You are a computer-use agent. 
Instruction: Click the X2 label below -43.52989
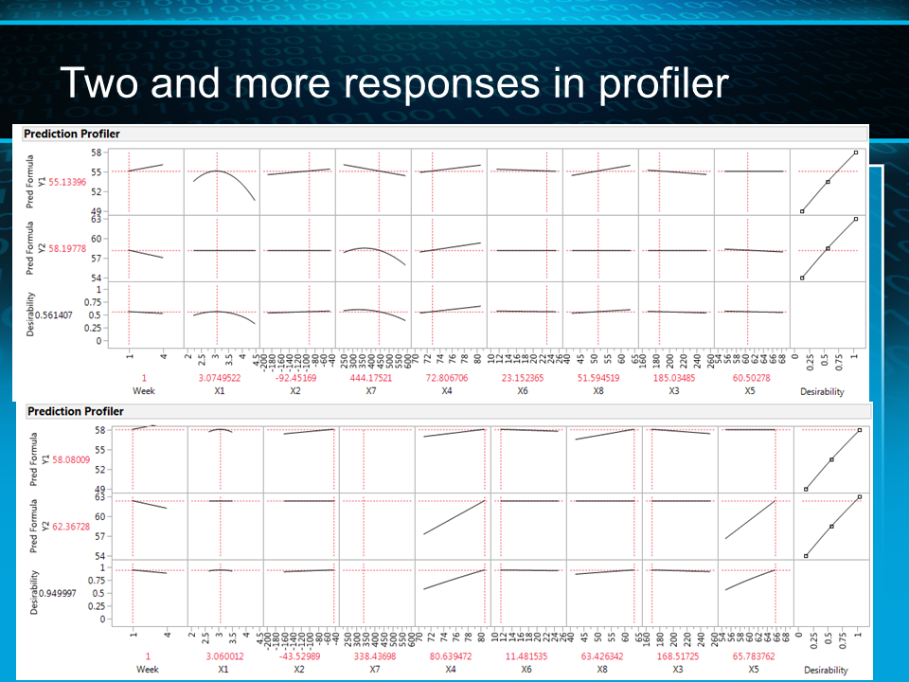(x=299, y=670)
